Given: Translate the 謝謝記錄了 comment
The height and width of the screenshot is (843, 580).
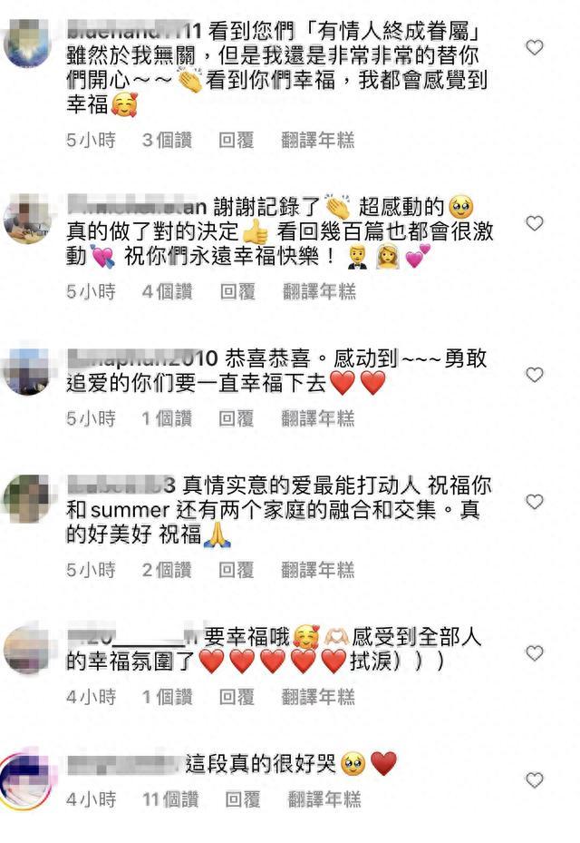Looking at the screenshot, I should [319, 292].
